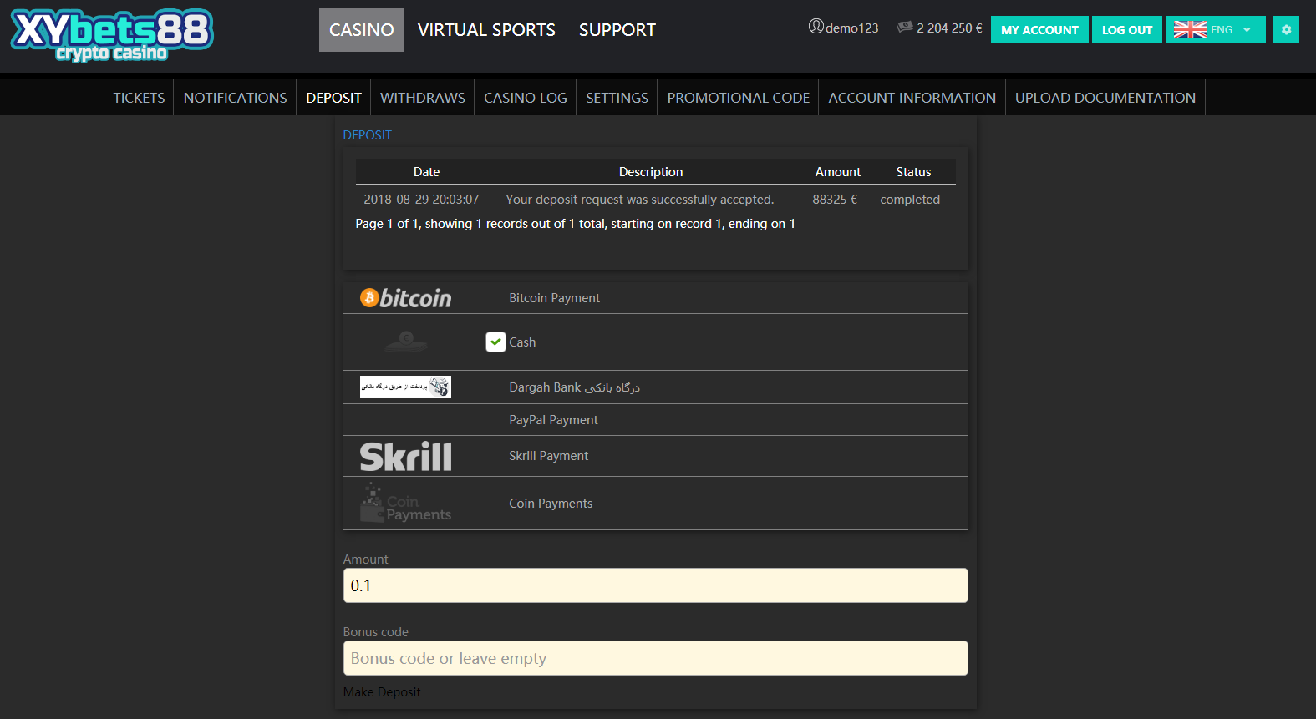Toggle the Cash payment checkbox

pyautogui.click(x=495, y=342)
